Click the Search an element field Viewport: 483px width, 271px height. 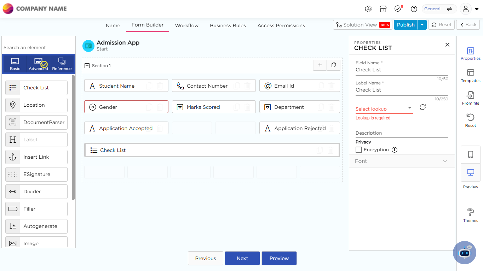[x=38, y=47]
